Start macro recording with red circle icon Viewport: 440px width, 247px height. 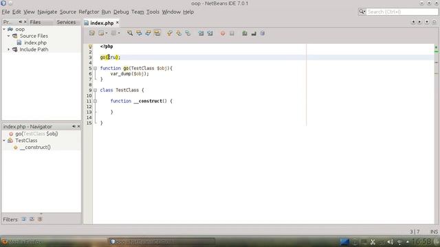223,33
